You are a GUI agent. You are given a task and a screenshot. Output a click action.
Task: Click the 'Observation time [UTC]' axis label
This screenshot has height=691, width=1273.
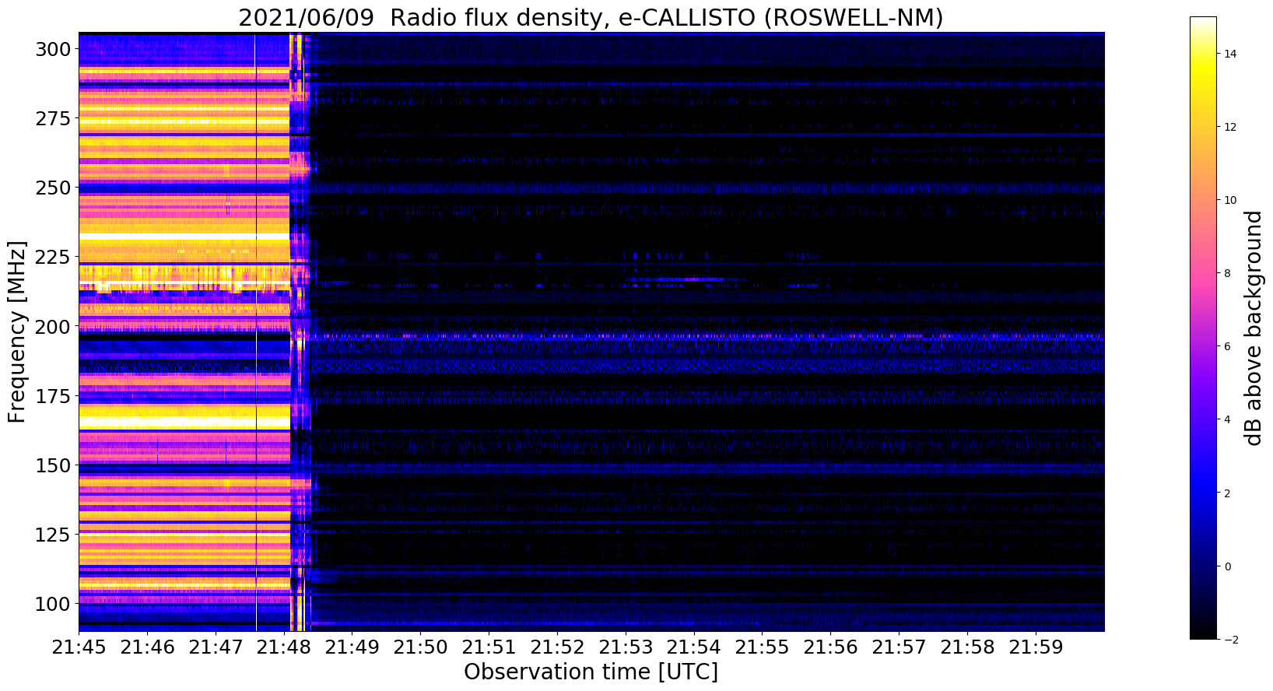[x=591, y=672]
